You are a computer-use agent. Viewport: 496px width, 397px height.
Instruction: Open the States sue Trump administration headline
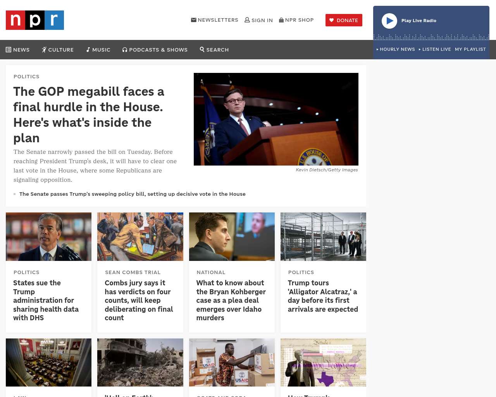[46, 300]
